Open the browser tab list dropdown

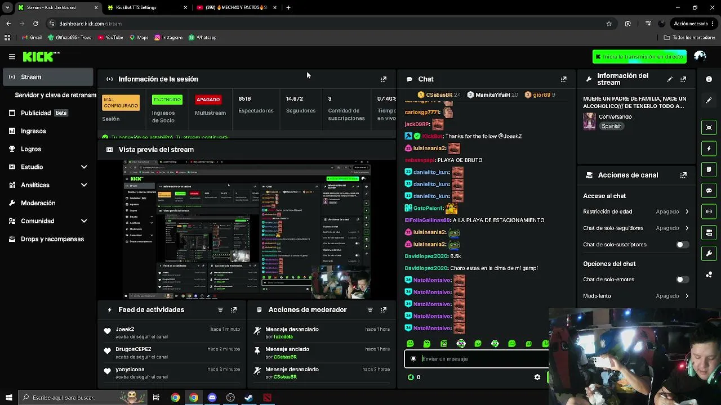pyautogui.click(x=7, y=7)
